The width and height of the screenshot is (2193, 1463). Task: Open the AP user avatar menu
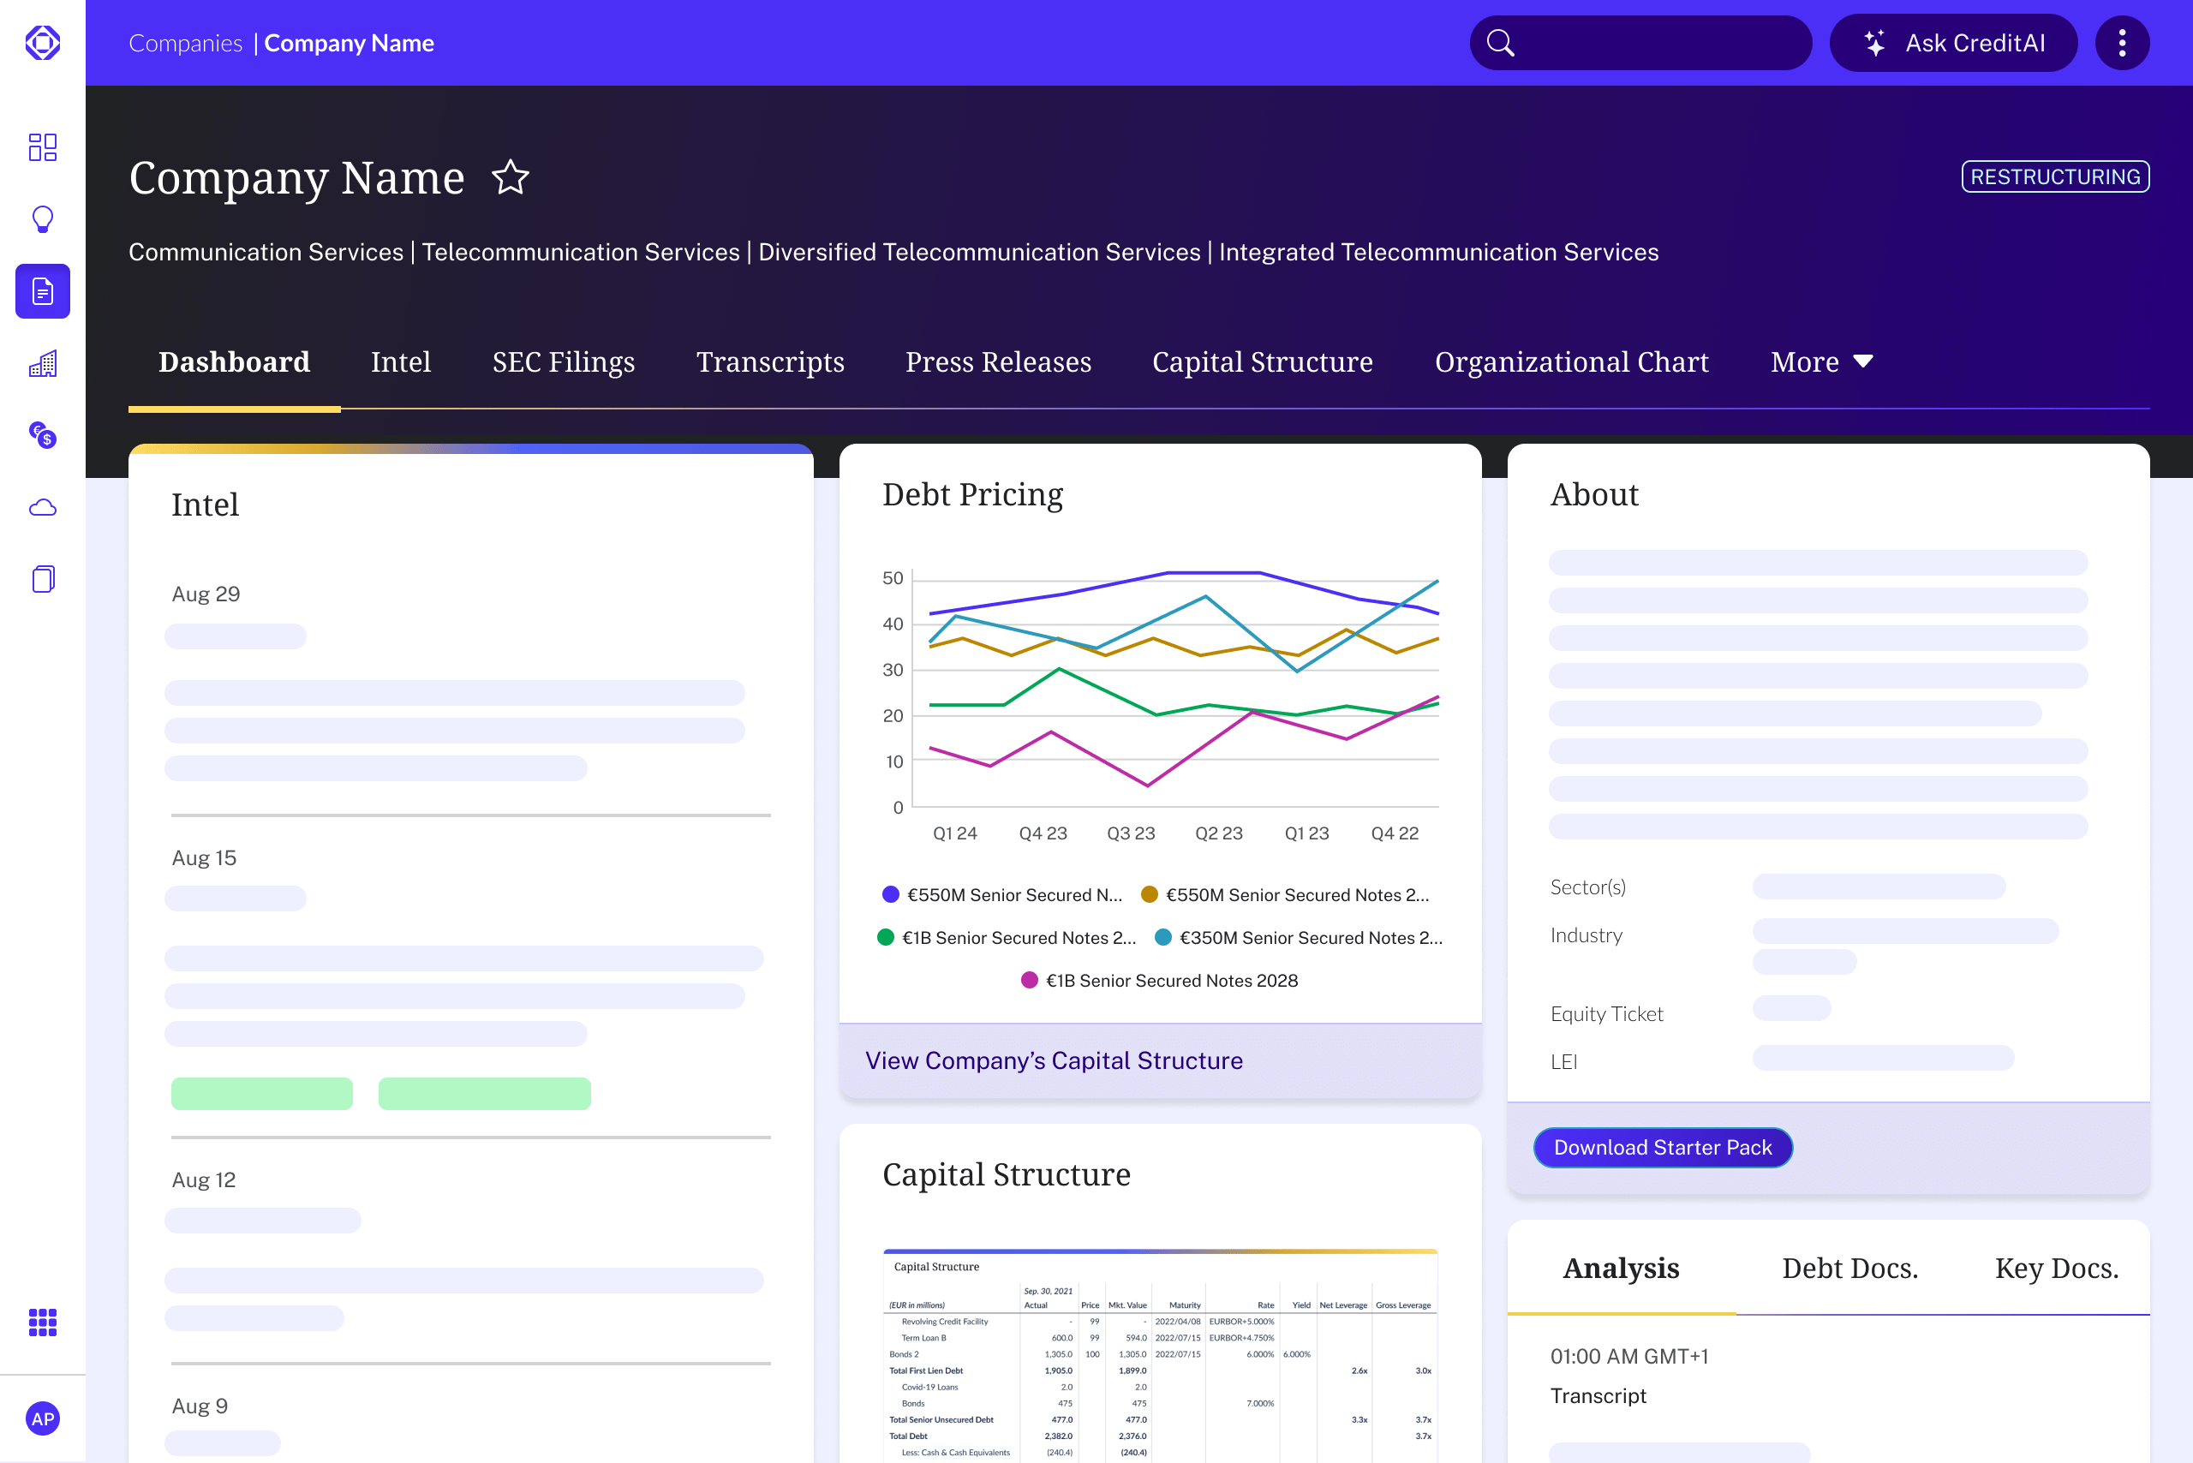tap(43, 1418)
